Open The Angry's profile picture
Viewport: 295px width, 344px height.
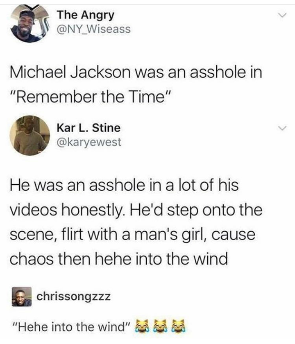point(30,23)
